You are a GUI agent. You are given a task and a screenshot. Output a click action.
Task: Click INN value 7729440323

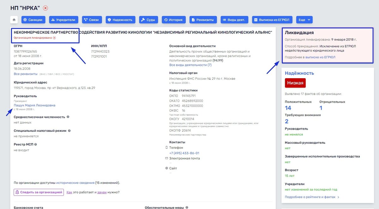click(x=100, y=51)
